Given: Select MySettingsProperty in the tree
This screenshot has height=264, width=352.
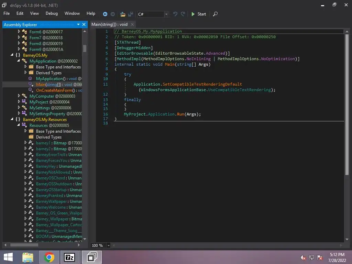Looking at the screenshot, I should (56, 113).
